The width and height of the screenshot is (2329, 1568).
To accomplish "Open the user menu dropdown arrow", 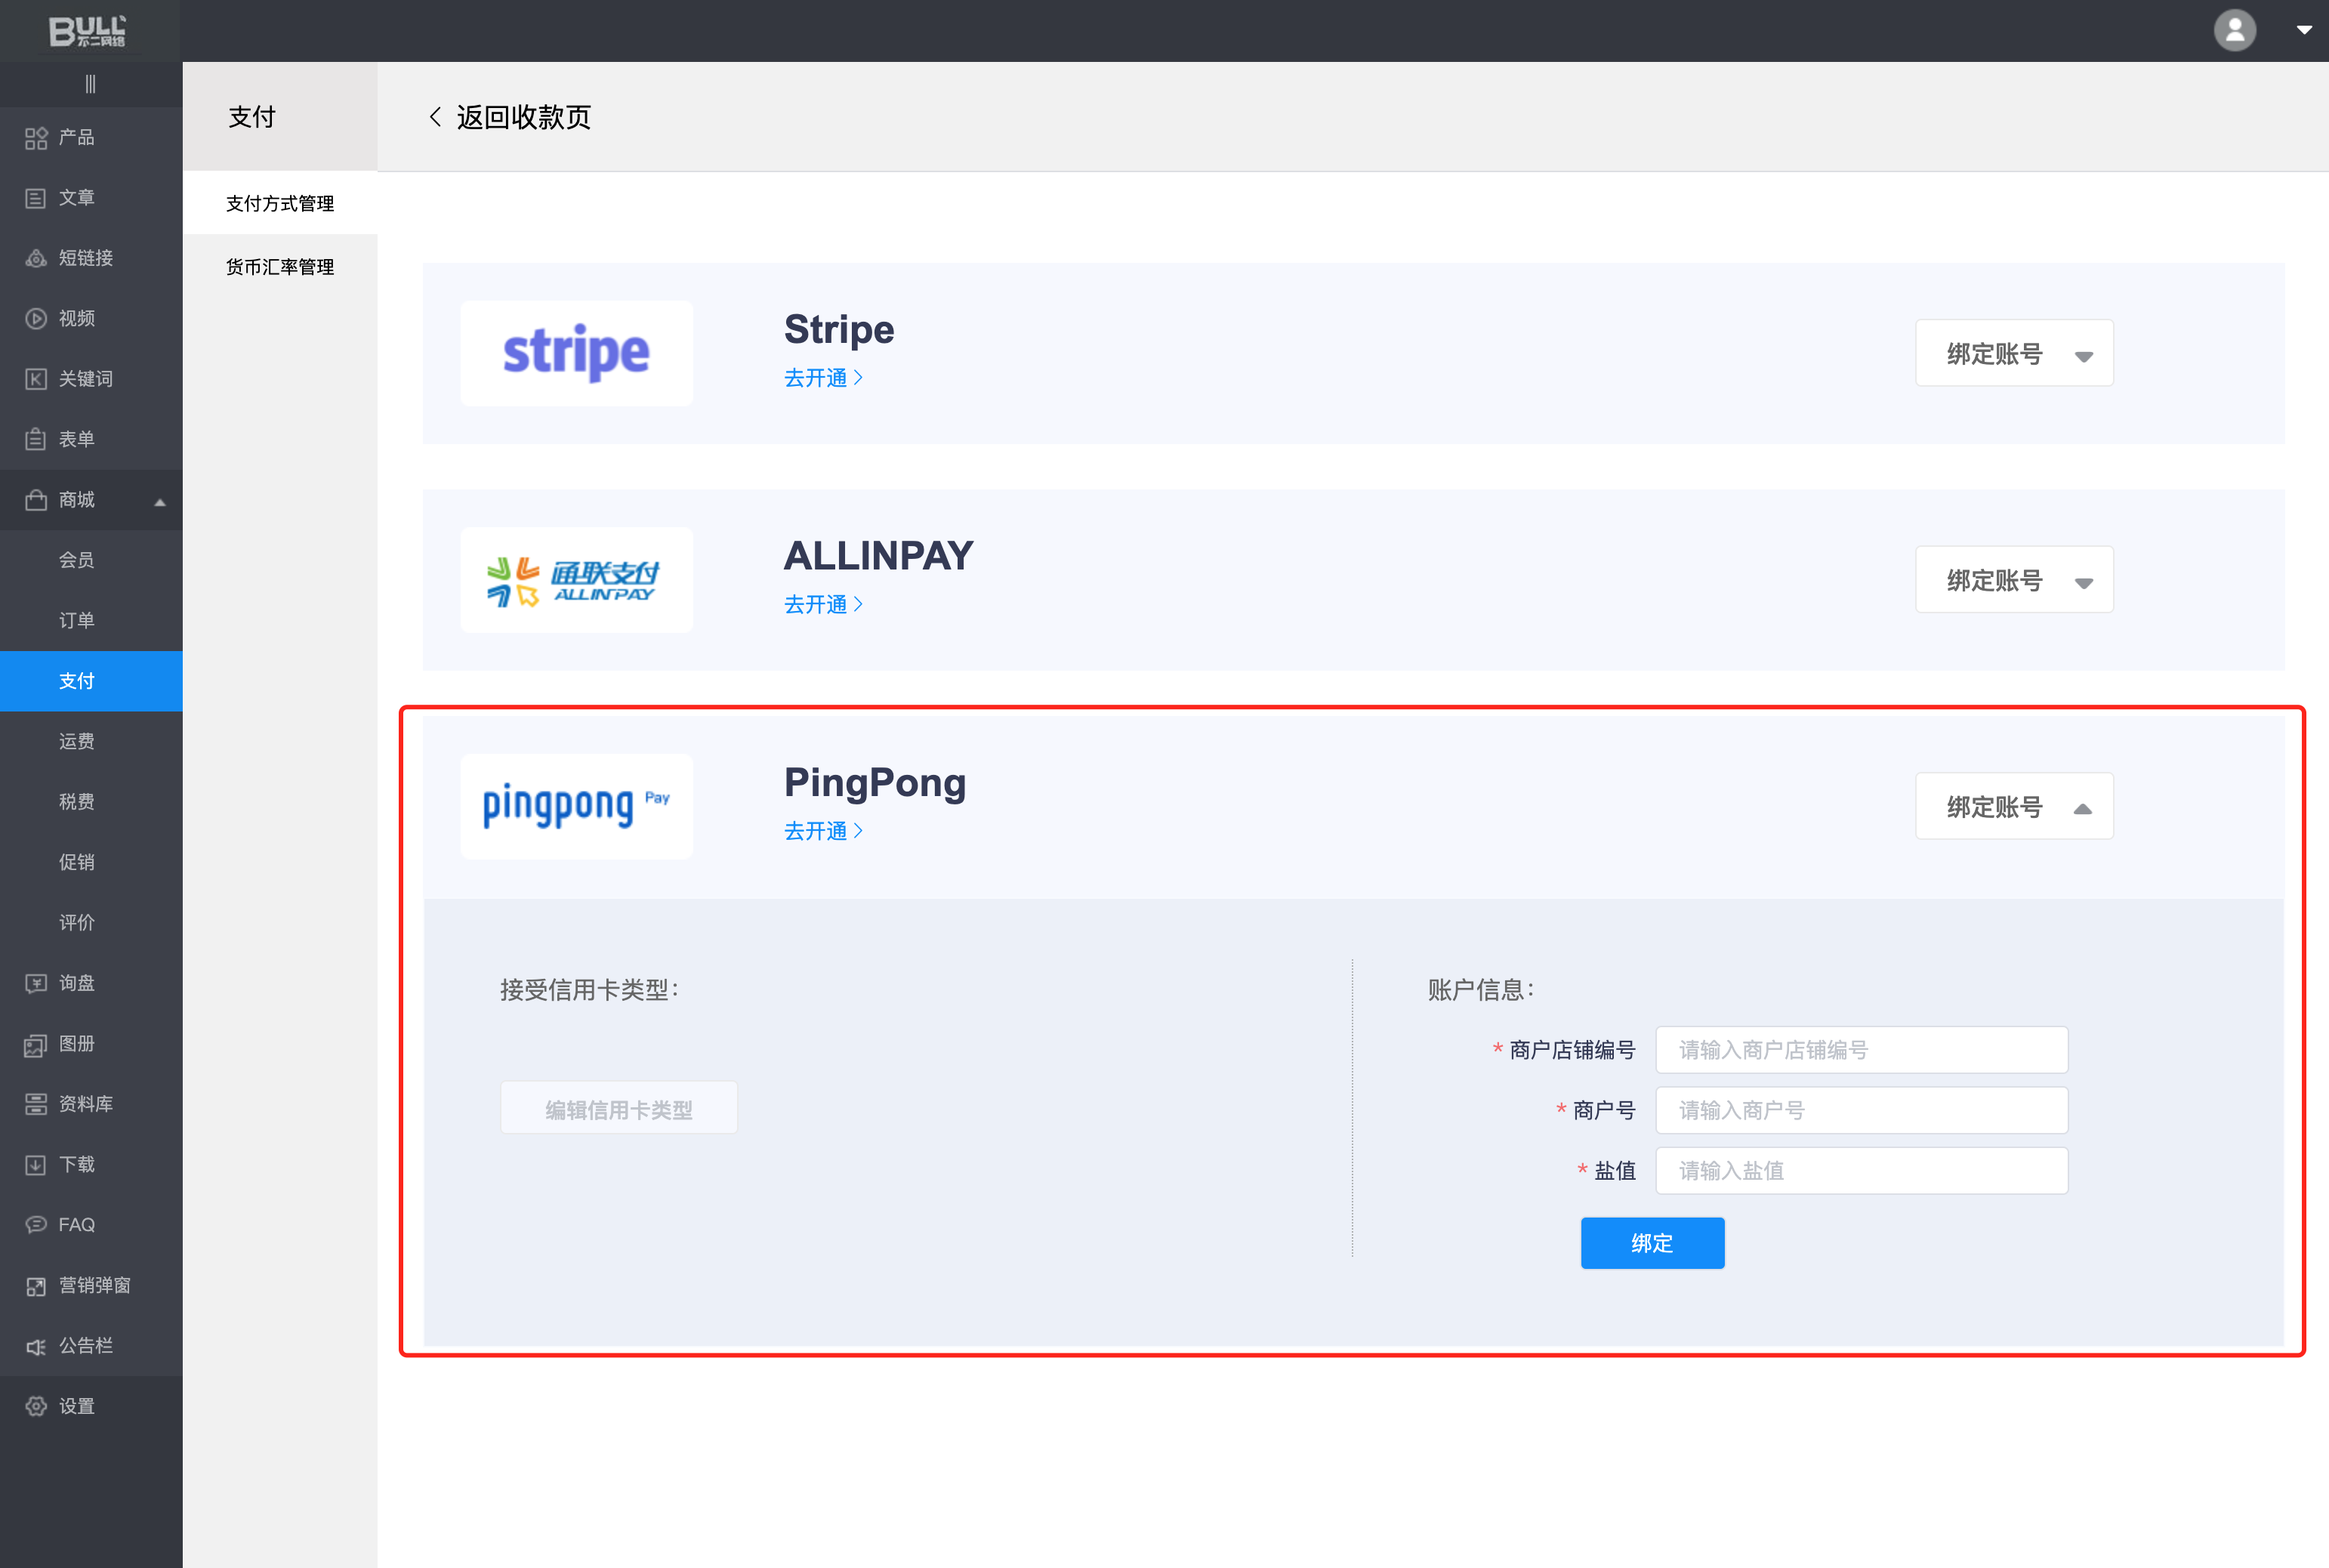I will pos(2303,30).
